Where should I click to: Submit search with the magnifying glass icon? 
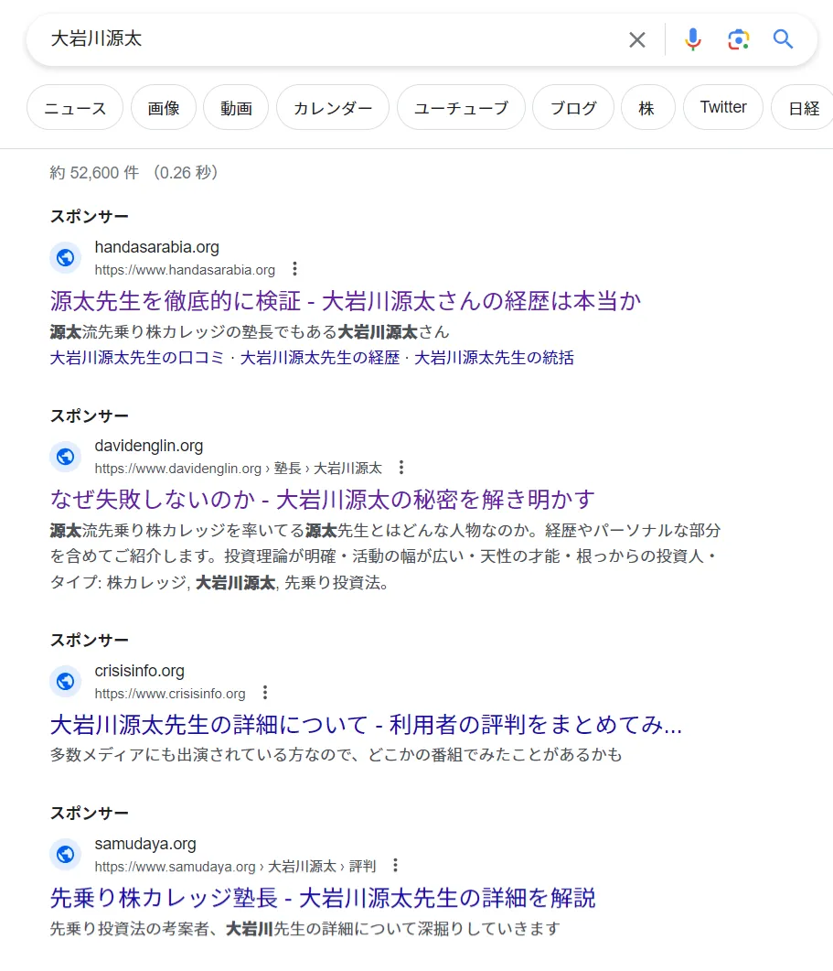pos(783,39)
